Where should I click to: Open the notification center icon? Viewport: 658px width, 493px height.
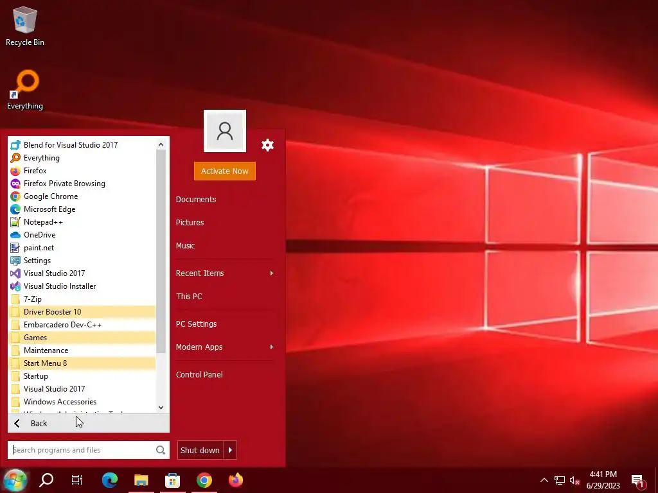click(638, 480)
